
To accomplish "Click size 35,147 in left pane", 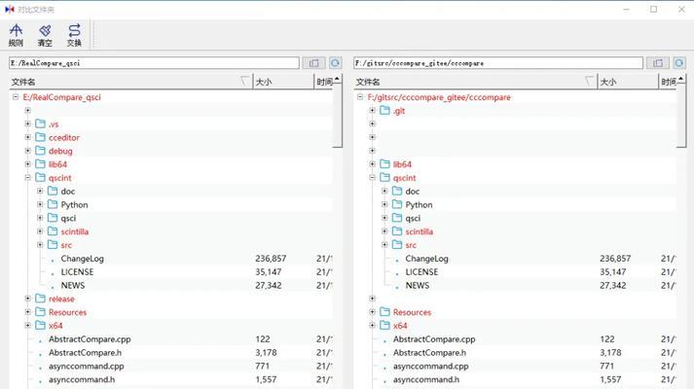I will point(269,272).
